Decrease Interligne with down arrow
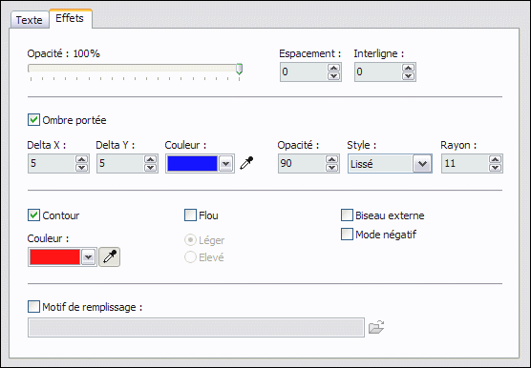Viewport: 531px width, 368px height. [409, 76]
